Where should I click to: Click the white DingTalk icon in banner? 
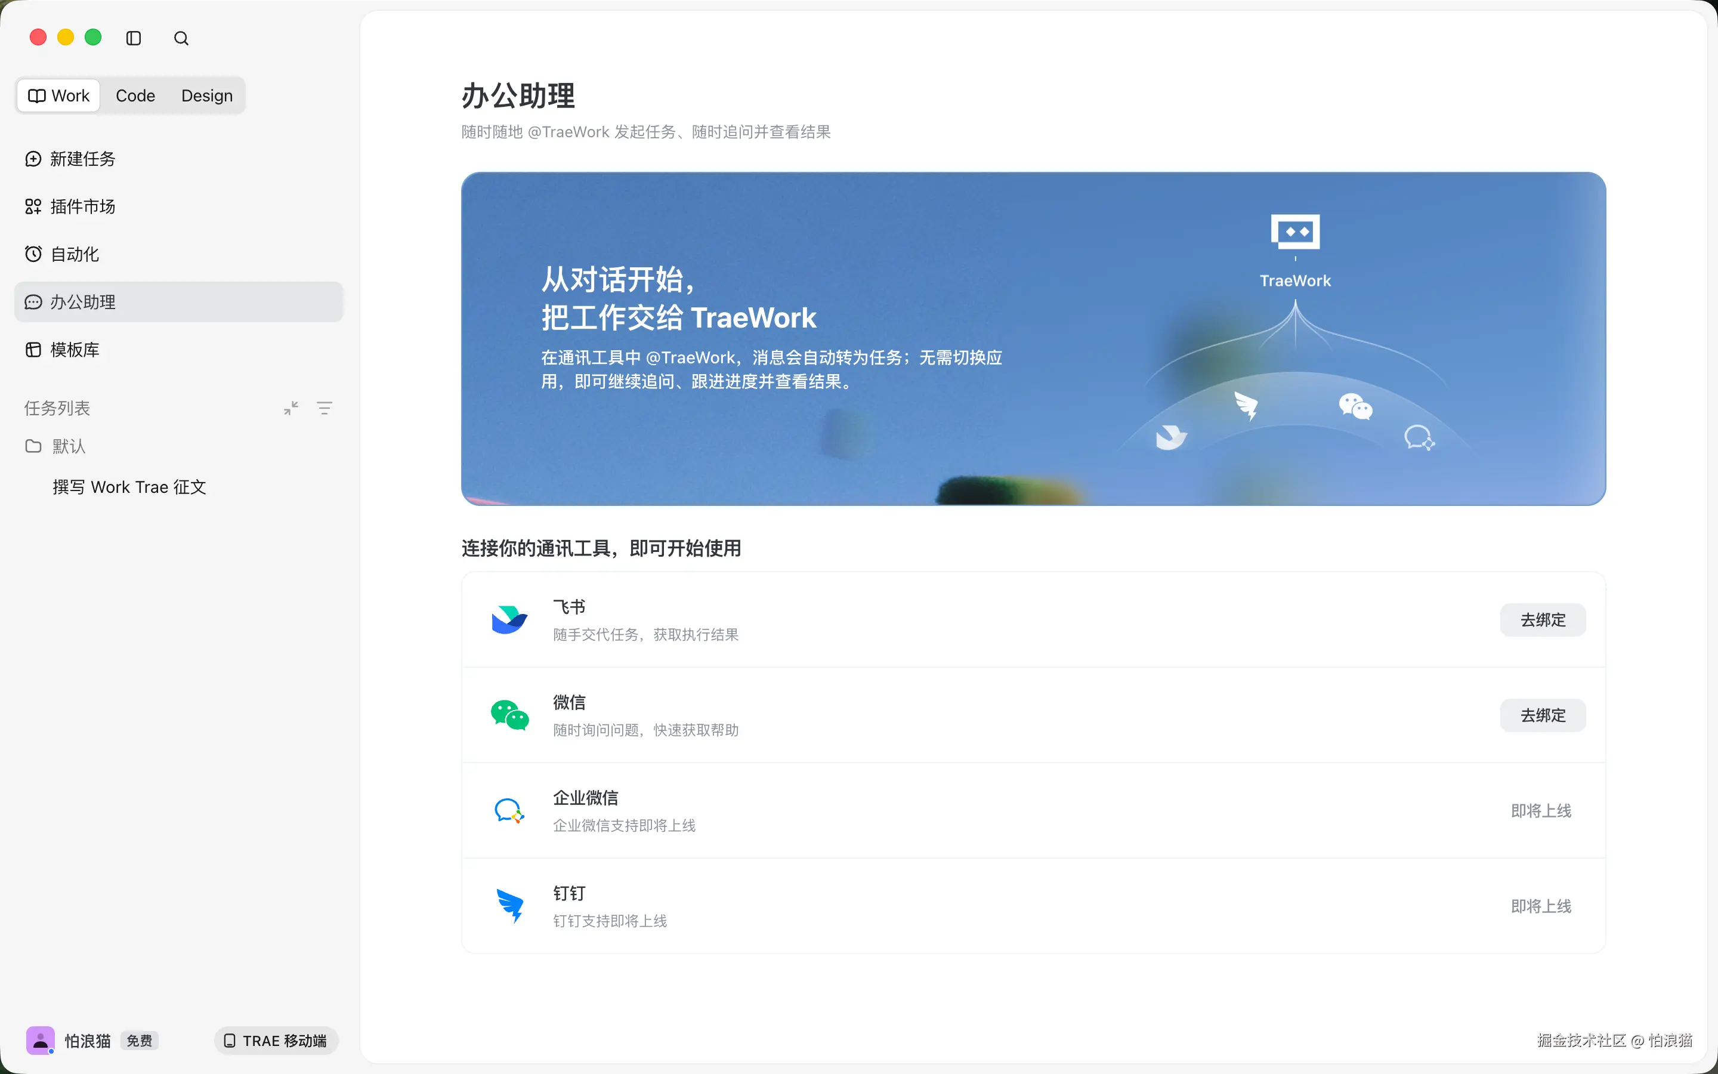(1247, 406)
